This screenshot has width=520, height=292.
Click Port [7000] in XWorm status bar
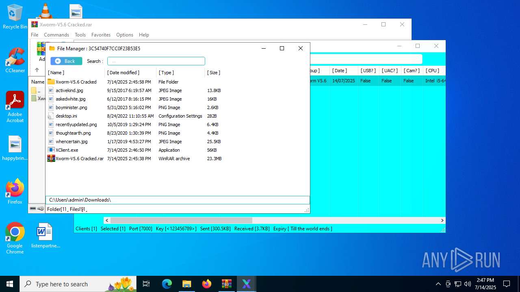(x=141, y=229)
